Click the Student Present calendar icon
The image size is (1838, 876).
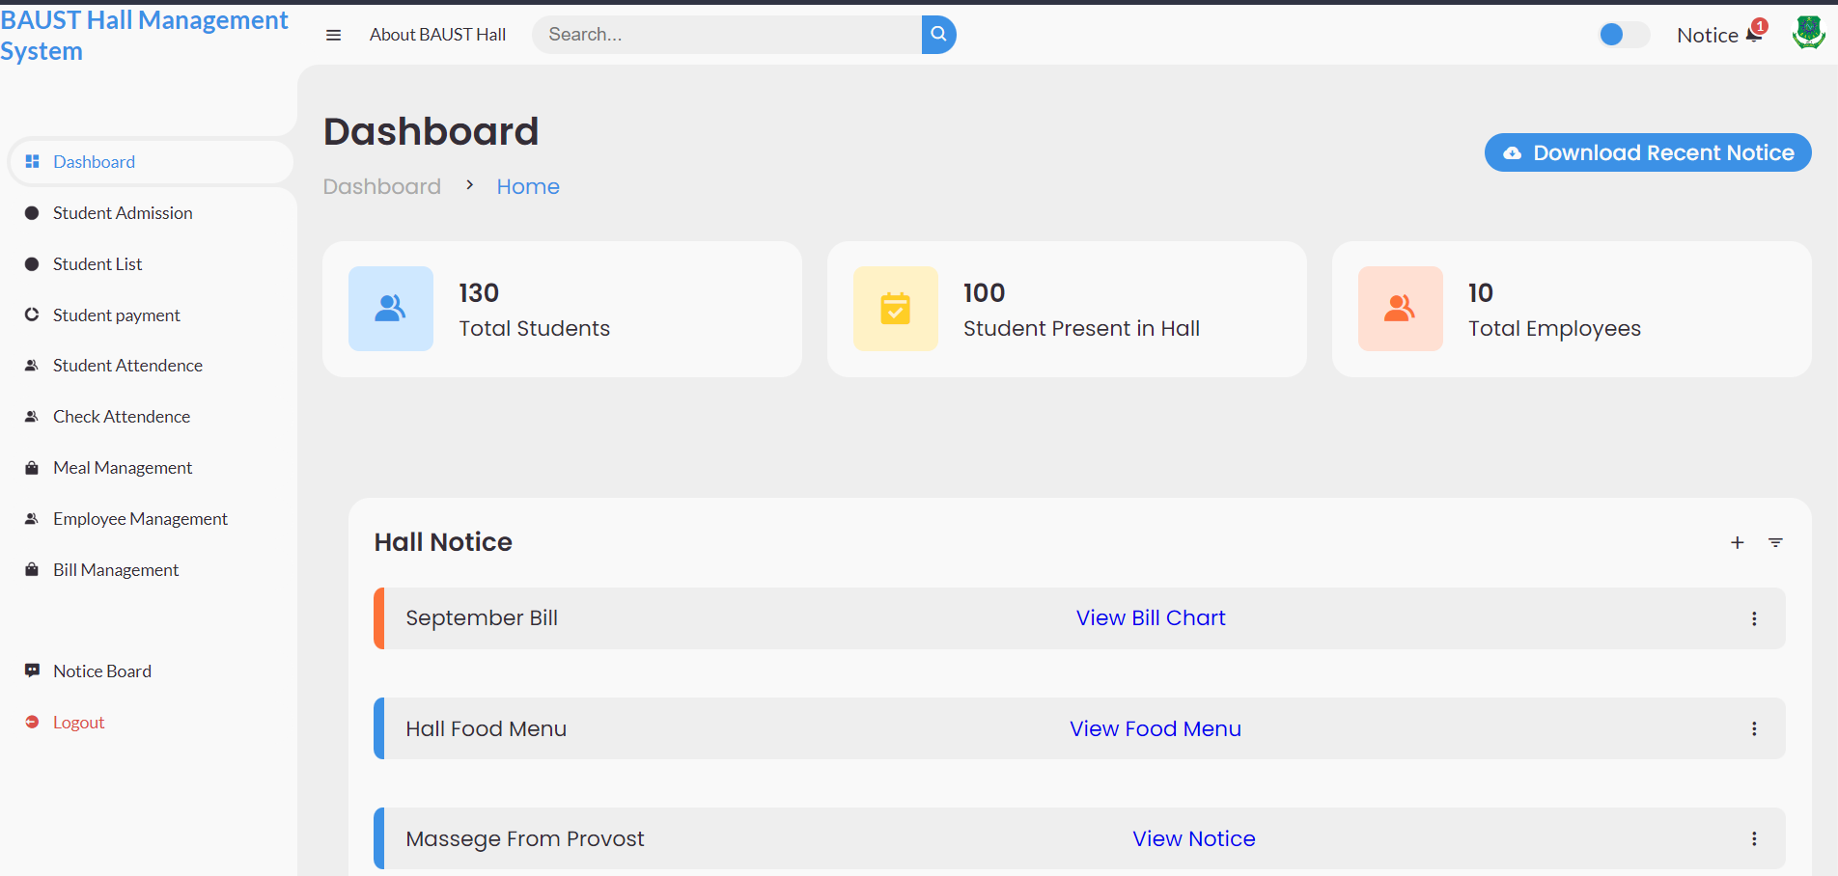[895, 309]
